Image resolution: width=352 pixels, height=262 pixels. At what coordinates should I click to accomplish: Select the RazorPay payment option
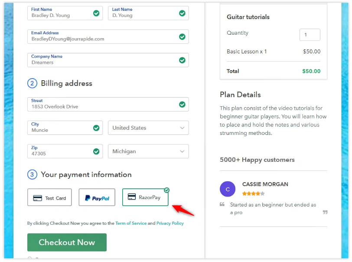[145, 197]
